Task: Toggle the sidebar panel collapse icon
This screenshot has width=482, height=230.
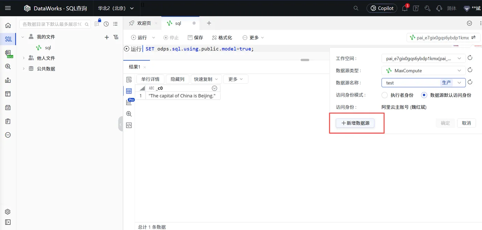Action: (x=8, y=222)
